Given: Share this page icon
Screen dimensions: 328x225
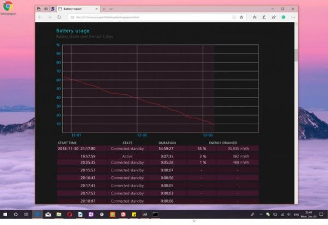Looking at the screenshot, I should click(x=274, y=17).
